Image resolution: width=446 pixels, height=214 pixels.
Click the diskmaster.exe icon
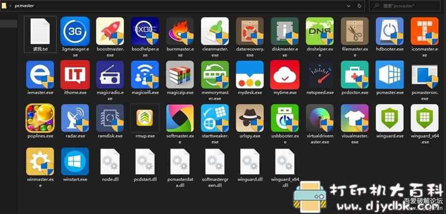pos(285,31)
